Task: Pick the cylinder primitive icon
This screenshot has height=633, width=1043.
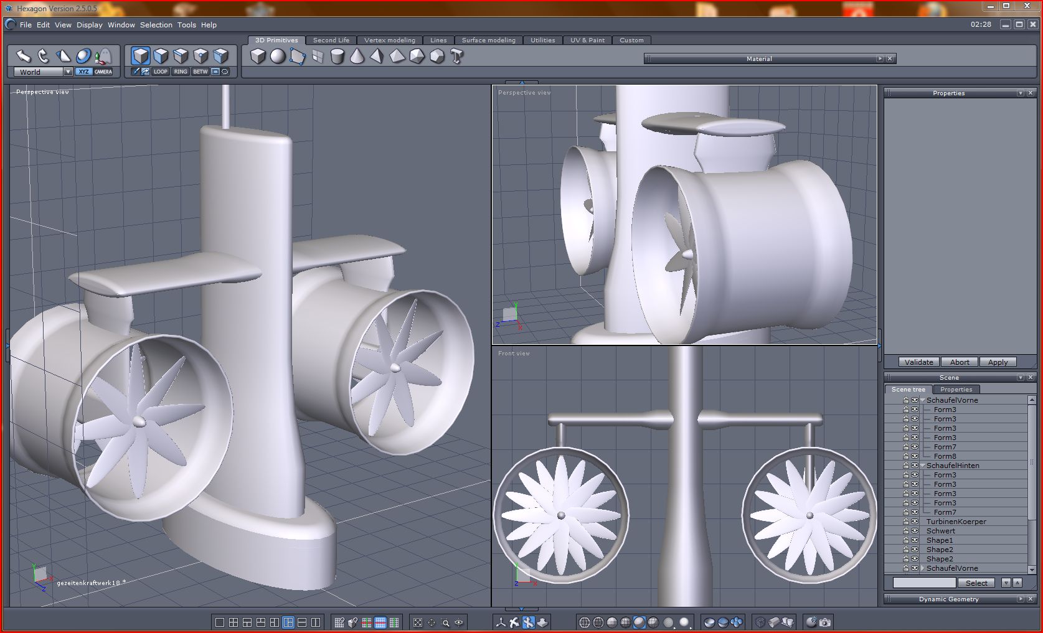Action: tap(337, 57)
